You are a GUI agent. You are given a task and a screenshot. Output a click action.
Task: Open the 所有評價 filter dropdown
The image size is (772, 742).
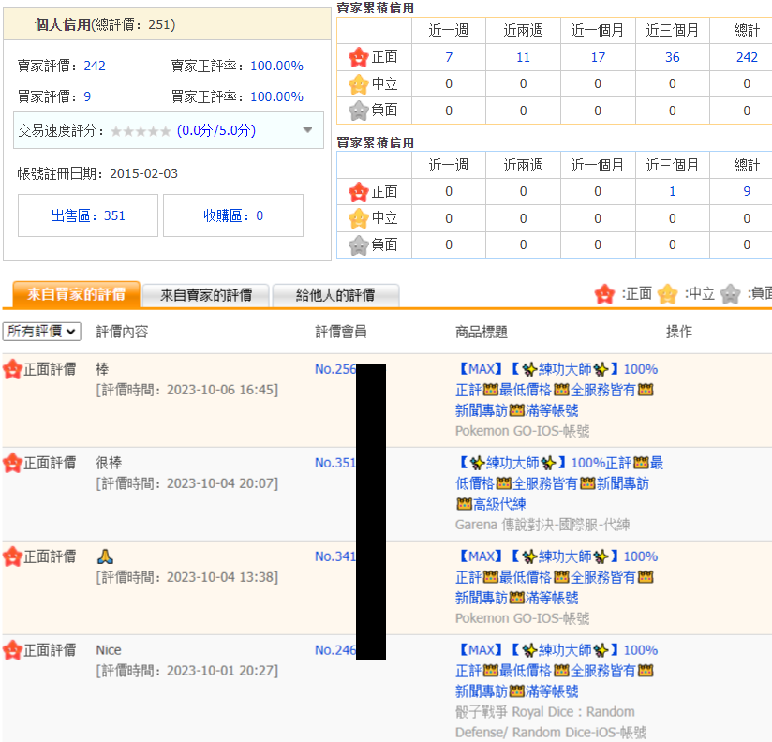tap(42, 332)
